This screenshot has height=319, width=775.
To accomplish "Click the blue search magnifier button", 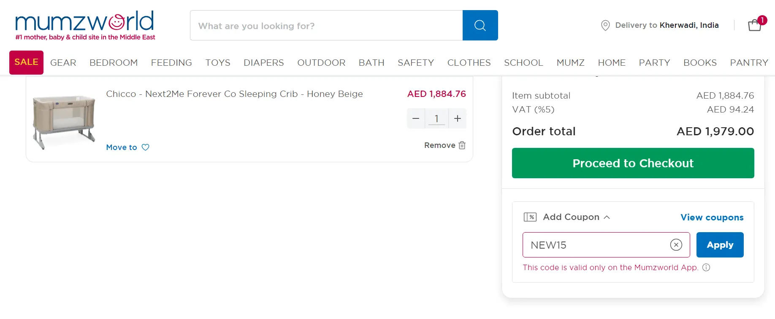I will pyautogui.click(x=480, y=25).
